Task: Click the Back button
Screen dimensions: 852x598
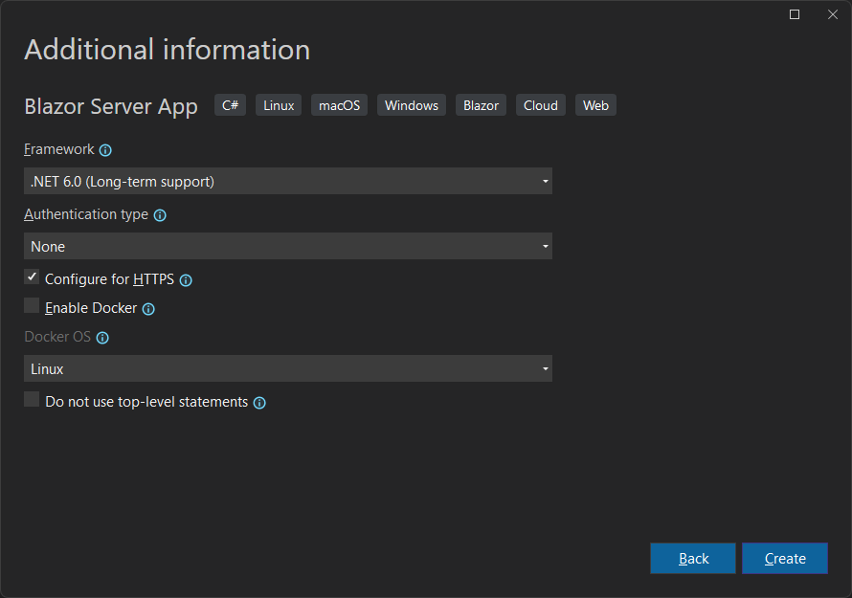Action: pos(693,559)
